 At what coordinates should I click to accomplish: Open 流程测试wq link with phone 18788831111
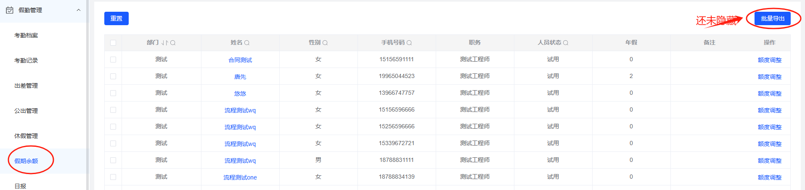(240, 161)
